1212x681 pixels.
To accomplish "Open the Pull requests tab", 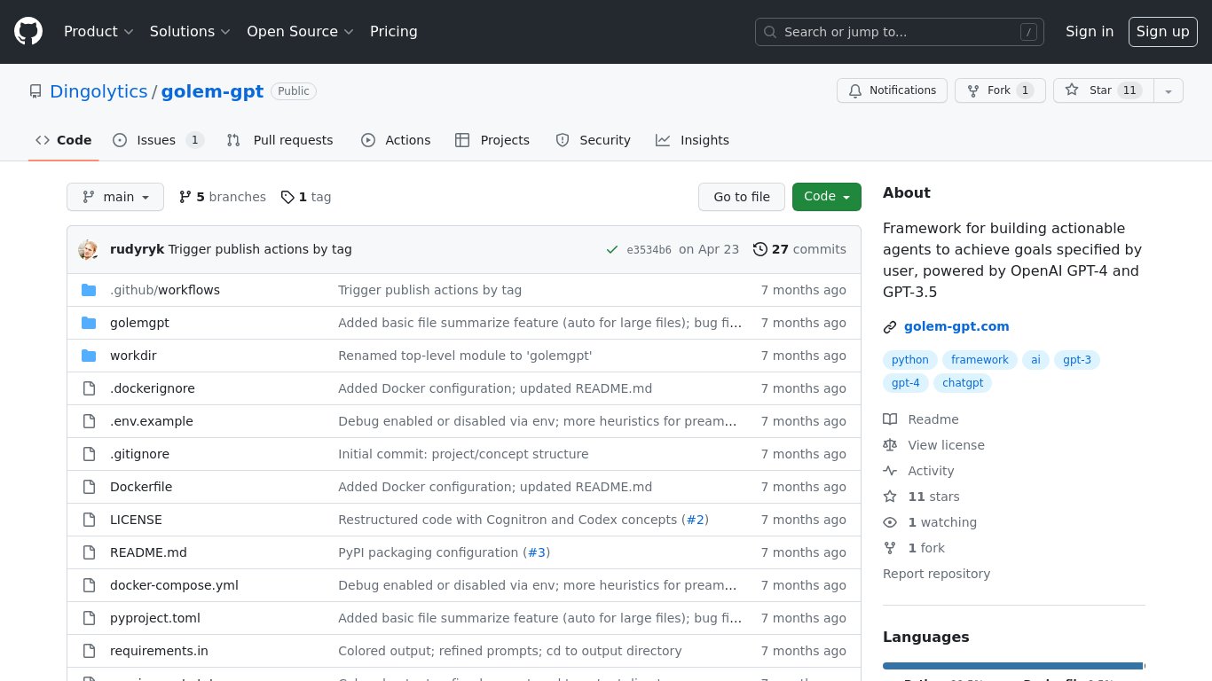I will 279,140.
